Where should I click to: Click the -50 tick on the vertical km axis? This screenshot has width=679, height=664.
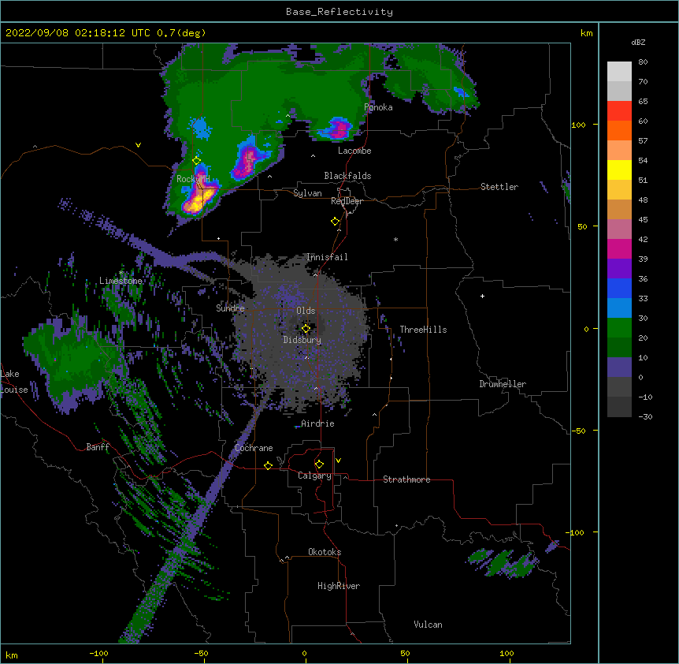click(x=578, y=431)
